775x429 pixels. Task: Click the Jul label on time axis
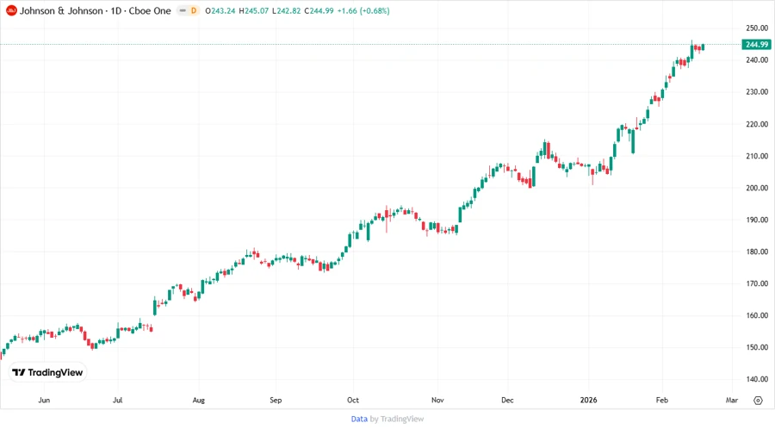point(117,400)
